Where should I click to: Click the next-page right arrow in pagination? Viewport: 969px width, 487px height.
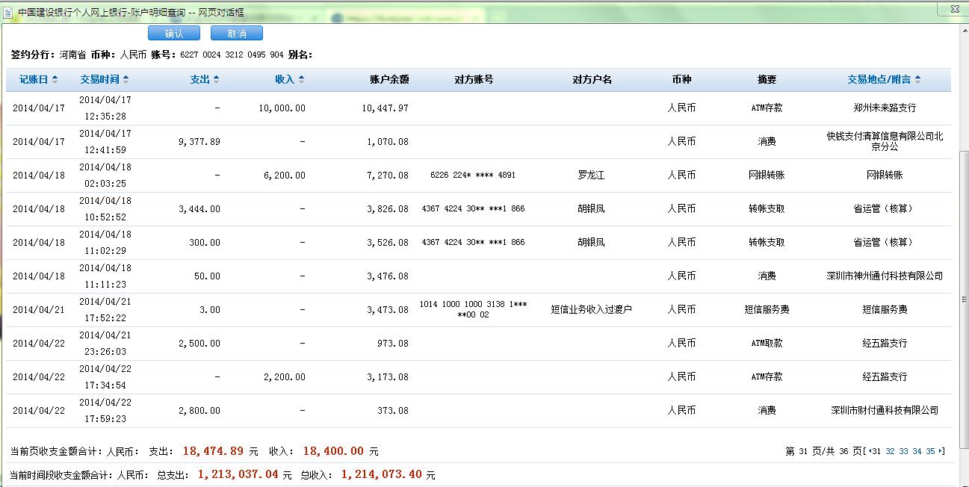coord(941,451)
